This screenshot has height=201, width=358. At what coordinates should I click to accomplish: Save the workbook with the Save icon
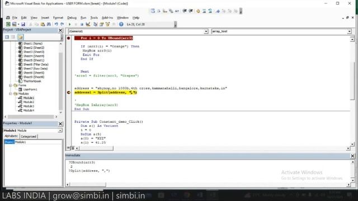coord(23,24)
